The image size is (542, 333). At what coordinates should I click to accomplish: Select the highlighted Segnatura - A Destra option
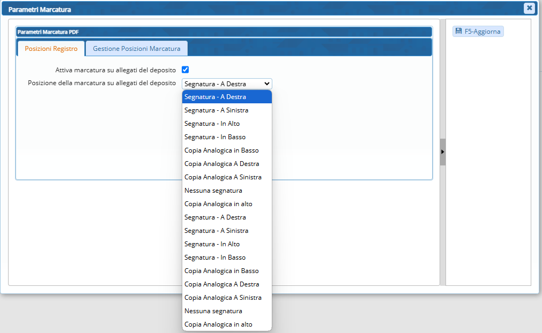point(227,97)
